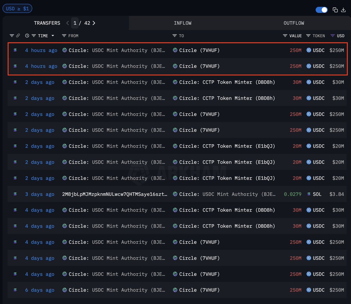Viewport: 351px width, 304px height.
Task: Click the SOL token icon
Action: [309, 194]
